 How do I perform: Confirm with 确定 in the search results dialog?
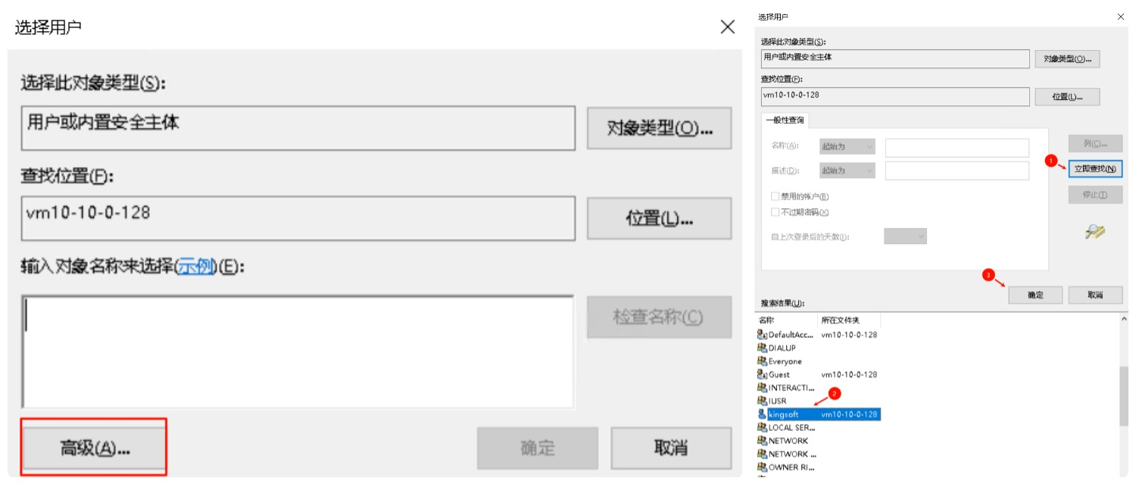(1035, 295)
